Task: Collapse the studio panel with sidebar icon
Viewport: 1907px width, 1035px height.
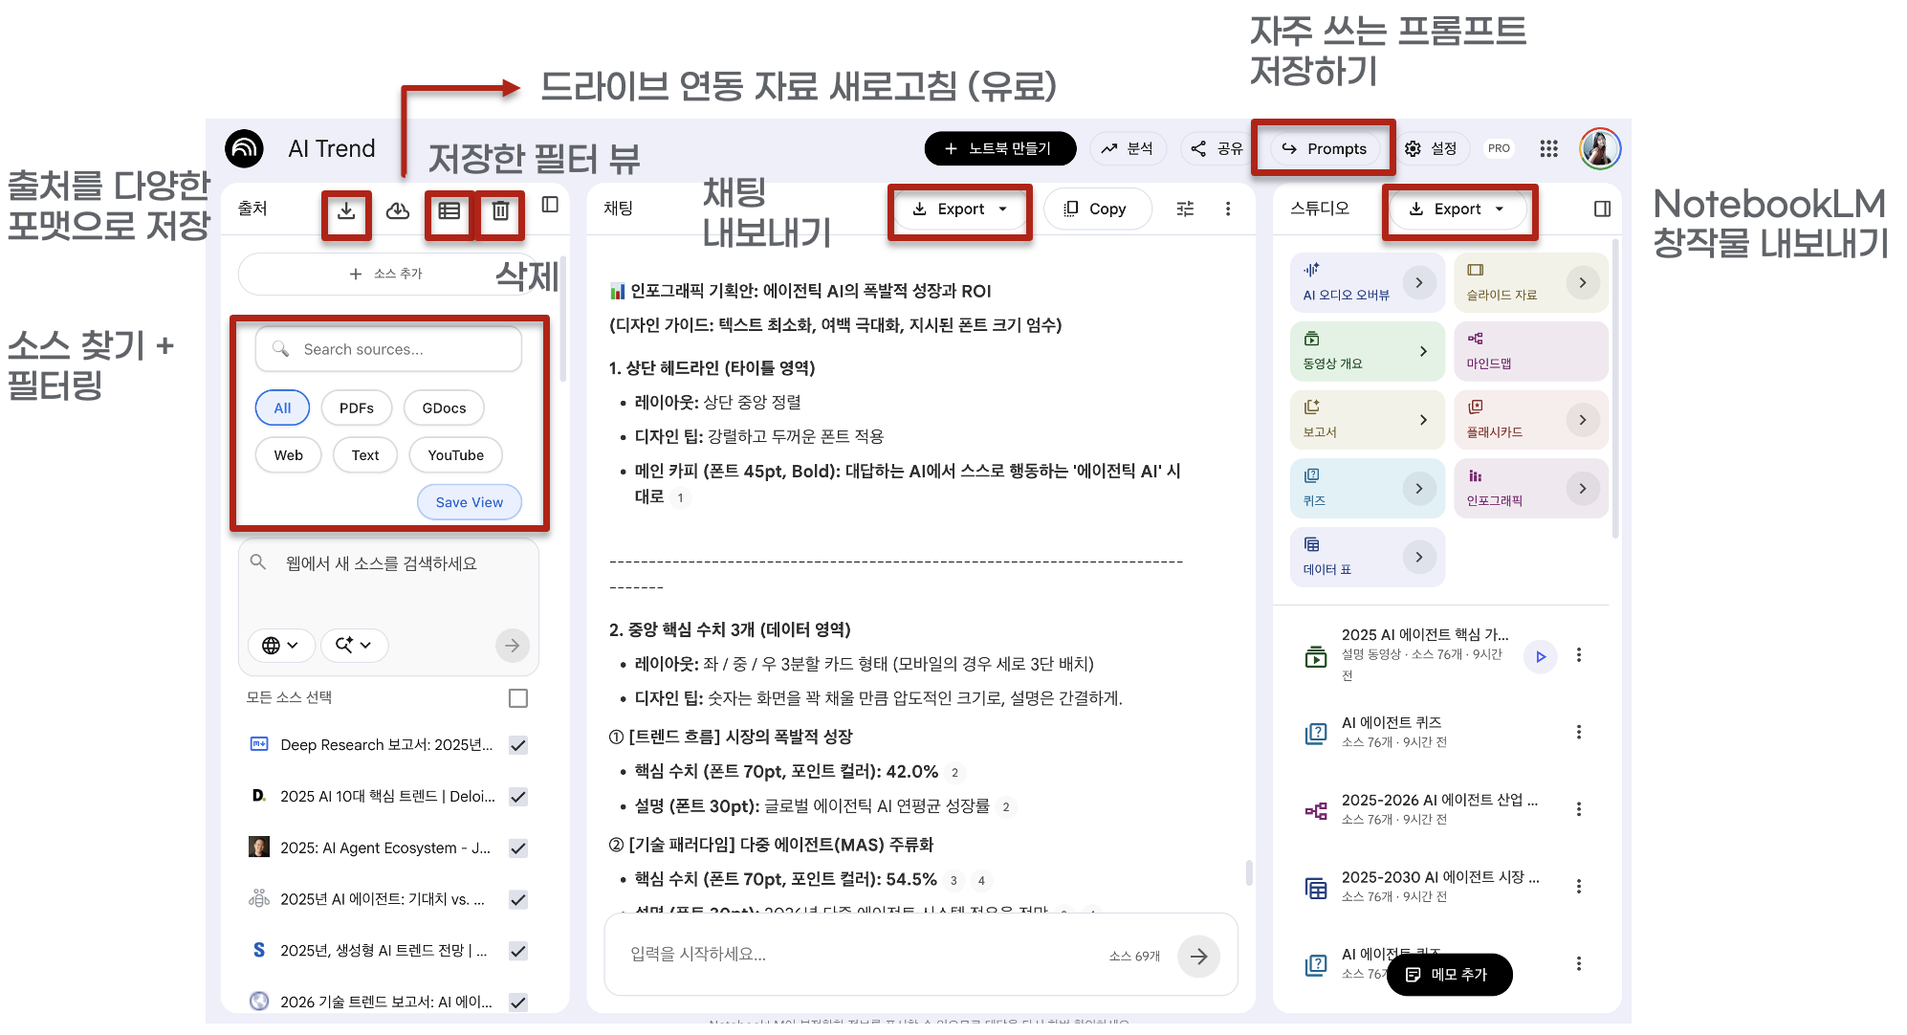Action: pyautogui.click(x=1603, y=209)
